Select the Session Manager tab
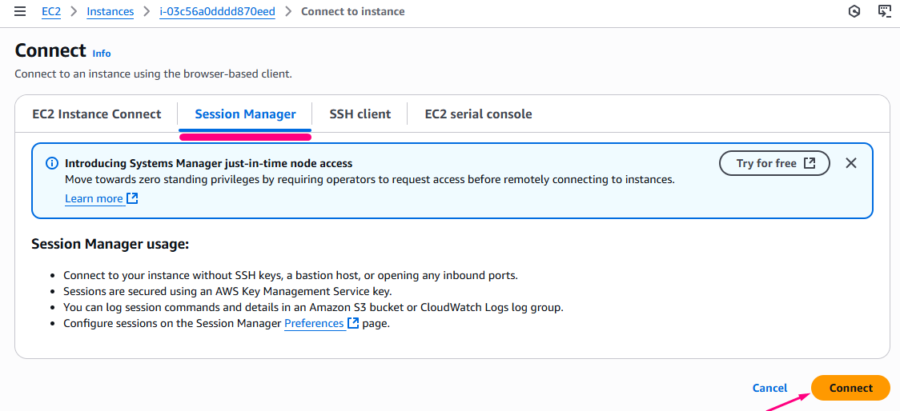This screenshot has height=411, width=900. tap(245, 114)
